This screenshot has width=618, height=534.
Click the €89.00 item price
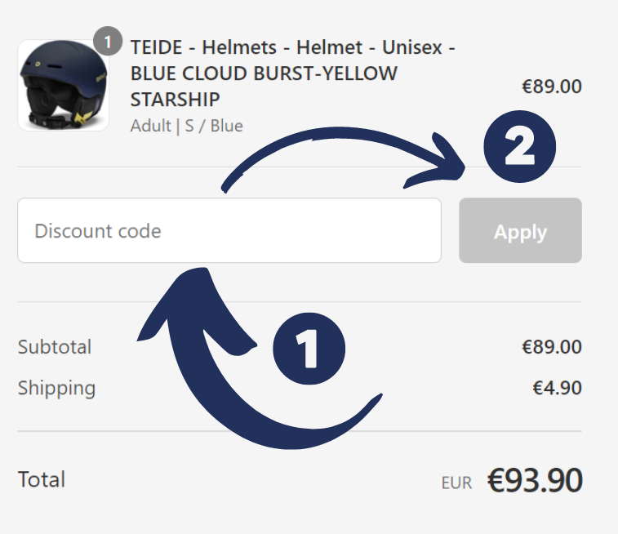click(552, 86)
